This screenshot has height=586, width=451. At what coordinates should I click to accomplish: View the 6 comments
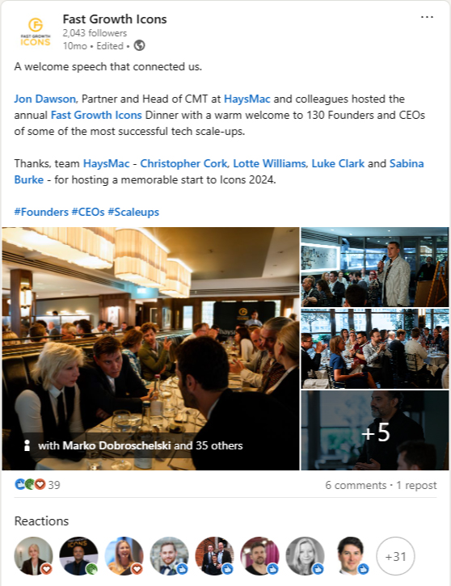point(356,485)
